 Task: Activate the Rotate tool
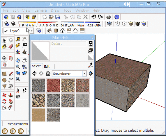point(4,101)
